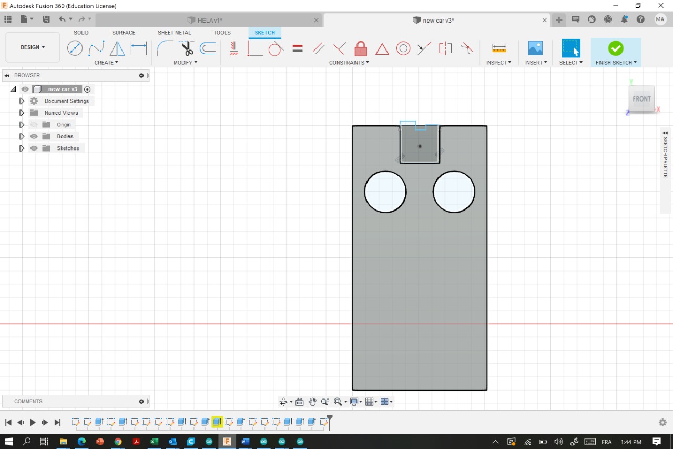673x449 pixels.
Task: Apply the Fix/Unfix lock constraint
Action: 361,48
